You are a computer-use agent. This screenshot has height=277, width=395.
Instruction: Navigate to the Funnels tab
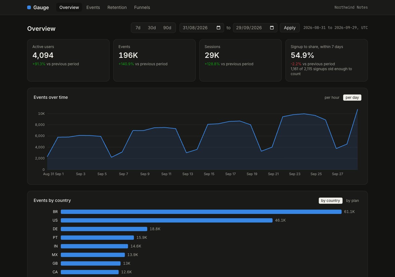click(142, 7)
